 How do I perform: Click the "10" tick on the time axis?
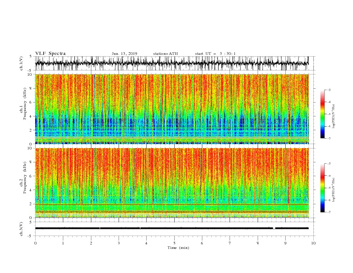[x=313, y=243]
